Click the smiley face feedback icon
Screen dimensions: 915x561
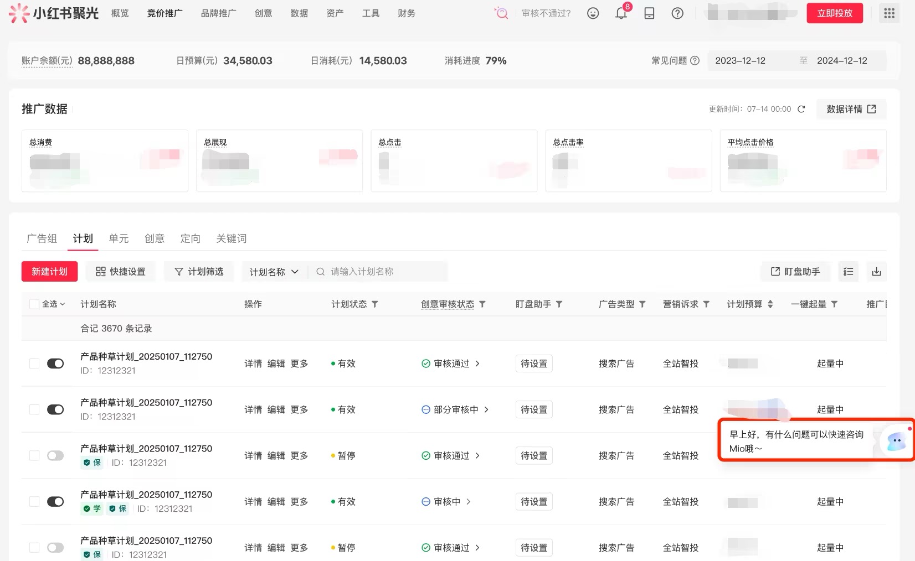[x=593, y=13]
